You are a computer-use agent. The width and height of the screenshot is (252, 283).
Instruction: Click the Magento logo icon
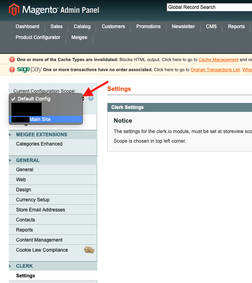pos(15,10)
